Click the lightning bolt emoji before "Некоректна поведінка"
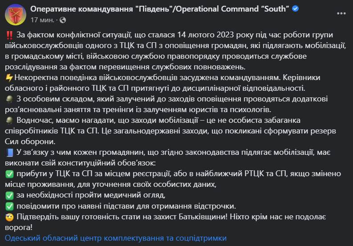Image resolution: width=353 pixels, height=246 pixels. click(x=9, y=77)
